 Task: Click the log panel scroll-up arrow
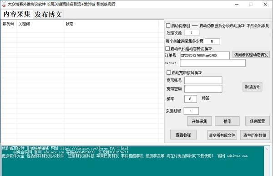[267, 149]
